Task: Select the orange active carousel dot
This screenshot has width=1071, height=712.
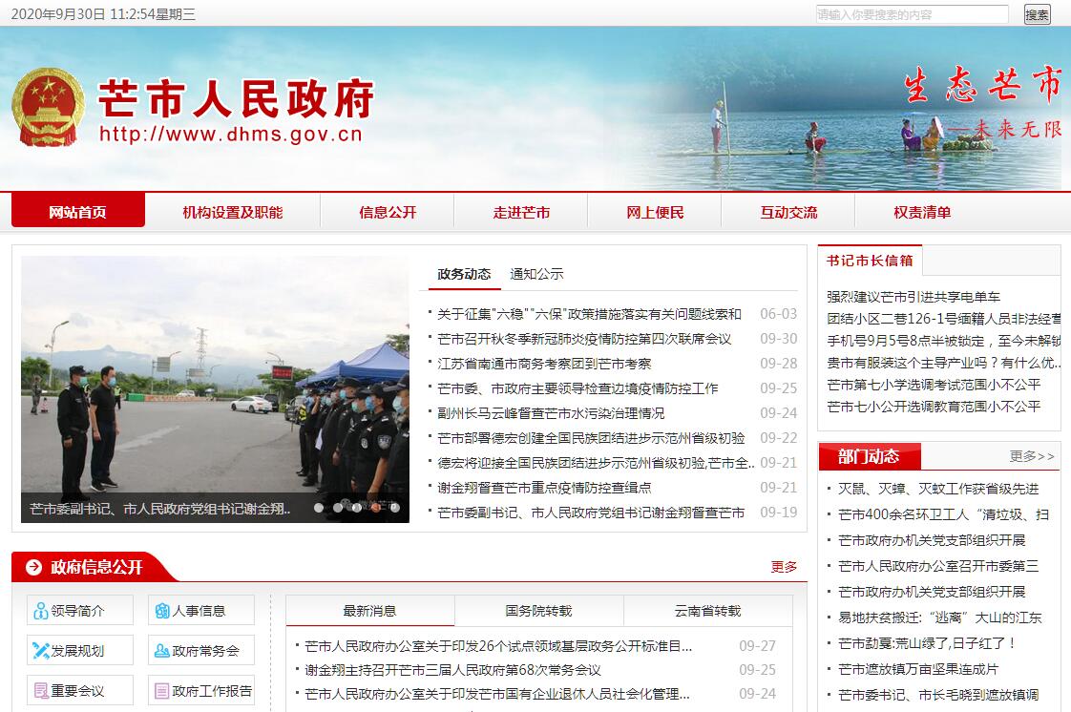Action: (x=376, y=507)
